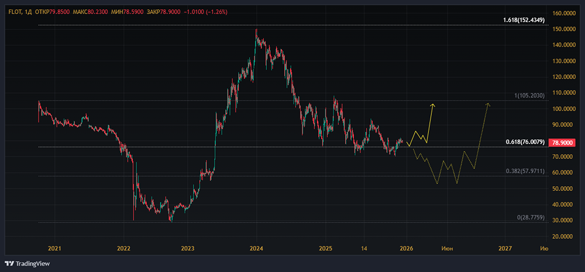Click the 2025 label on time axis
Image resolution: width=585 pixels, height=272 pixels.
(325, 249)
